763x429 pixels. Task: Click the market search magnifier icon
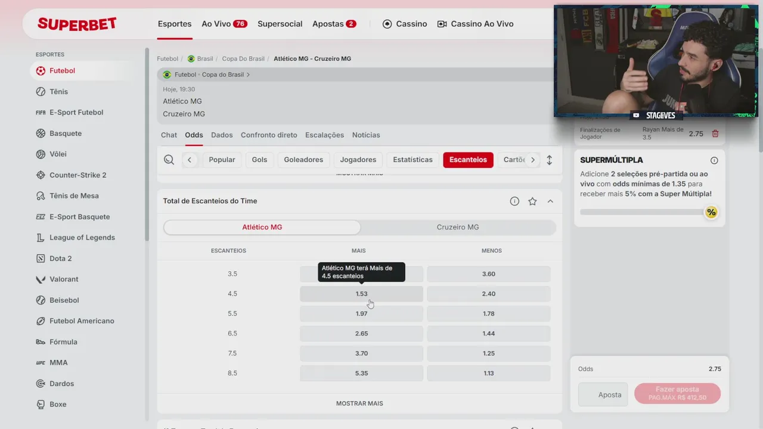pos(169,160)
